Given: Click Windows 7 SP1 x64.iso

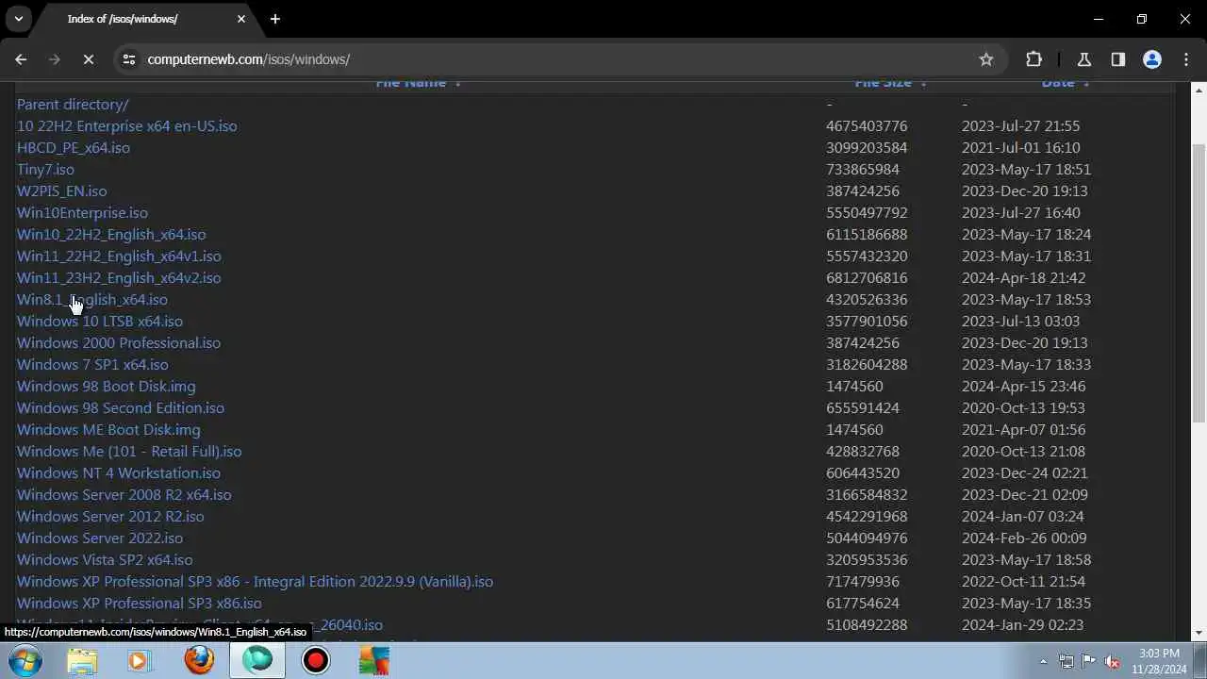Looking at the screenshot, I should pos(92,364).
